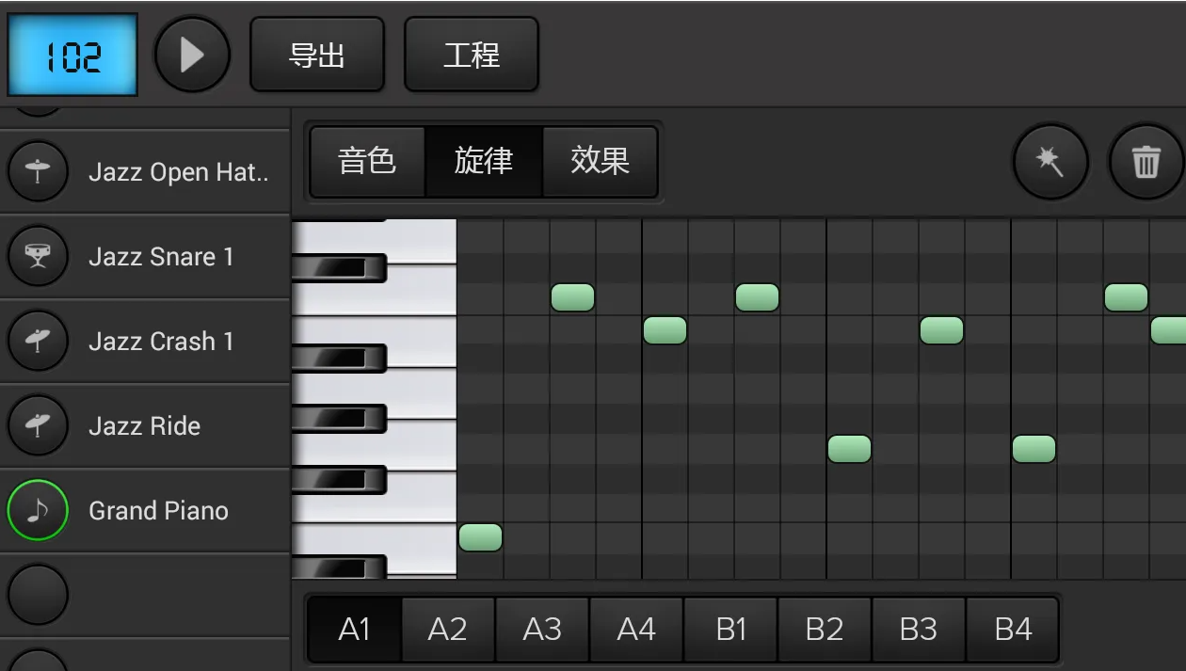Switch to pattern B4

click(1013, 629)
